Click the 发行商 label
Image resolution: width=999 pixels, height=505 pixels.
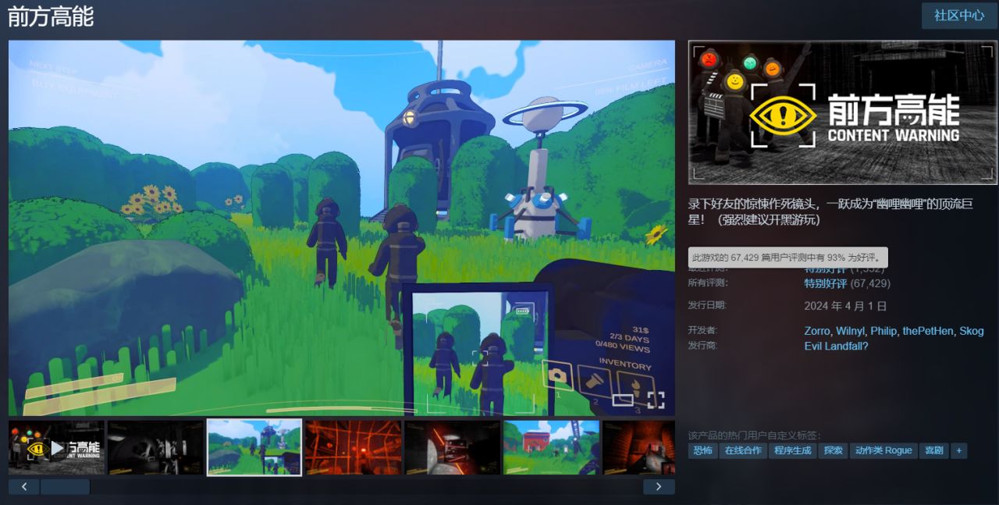tap(702, 345)
